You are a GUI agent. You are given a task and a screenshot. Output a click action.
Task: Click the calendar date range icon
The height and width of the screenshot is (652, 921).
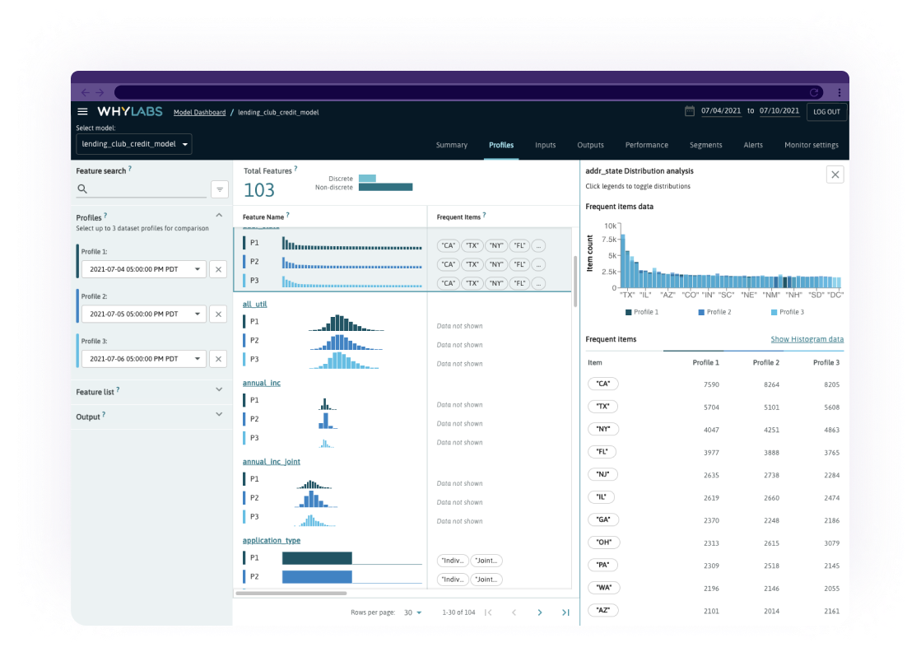point(690,111)
